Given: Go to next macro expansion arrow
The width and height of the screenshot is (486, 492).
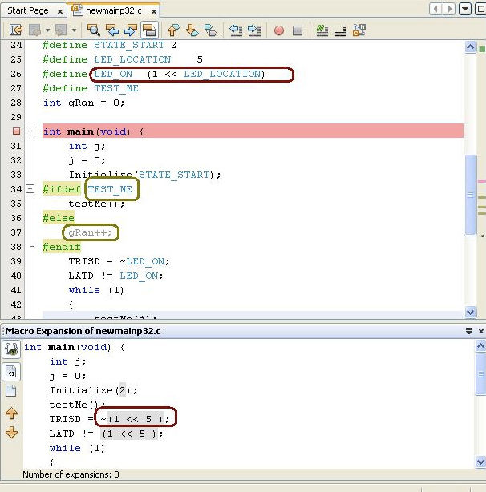Looking at the screenshot, I should pos(11,433).
